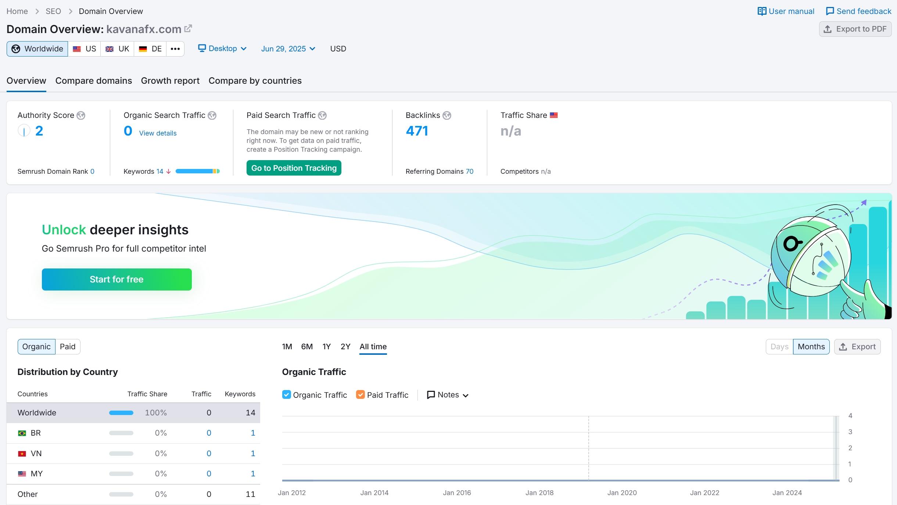Click the Notes speech bubble icon
This screenshot has height=505, width=897.
[x=431, y=395]
